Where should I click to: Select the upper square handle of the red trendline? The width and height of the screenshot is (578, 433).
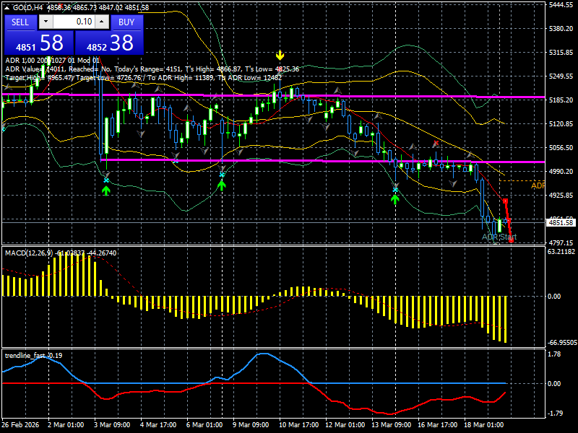point(505,201)
